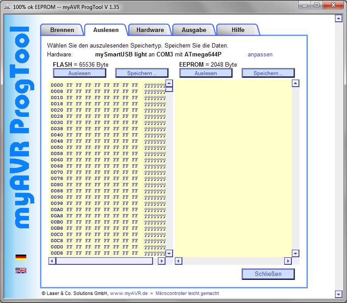Click Auslesen under EEPROM
347x303 pixels.
(x=206, y=73)
